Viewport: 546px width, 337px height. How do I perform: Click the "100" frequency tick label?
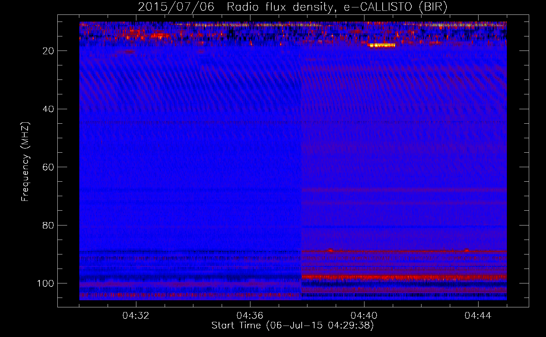coord(46,283)
